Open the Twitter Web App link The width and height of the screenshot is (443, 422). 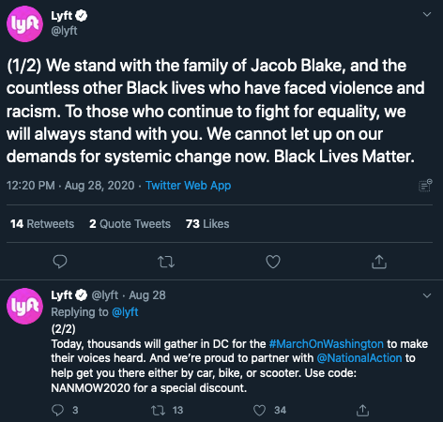pos(188,186)
